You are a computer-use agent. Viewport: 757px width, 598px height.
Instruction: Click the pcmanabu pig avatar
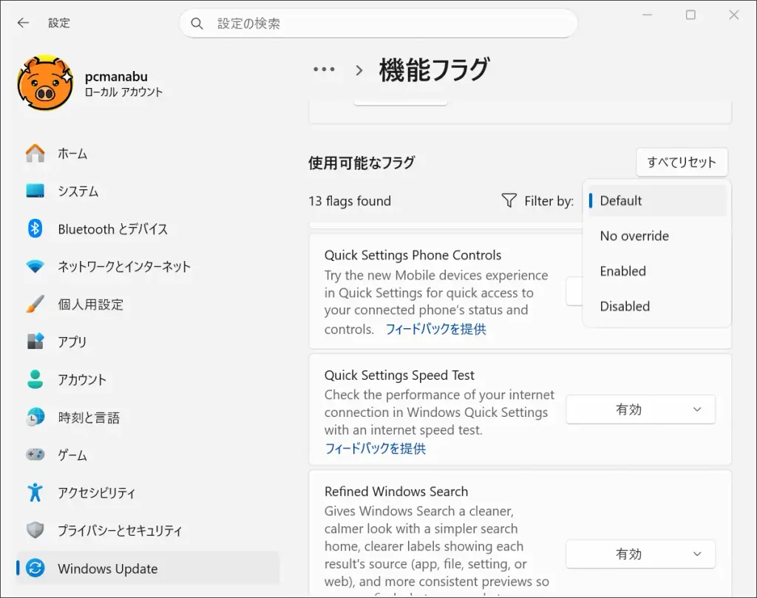coord(45,83)
